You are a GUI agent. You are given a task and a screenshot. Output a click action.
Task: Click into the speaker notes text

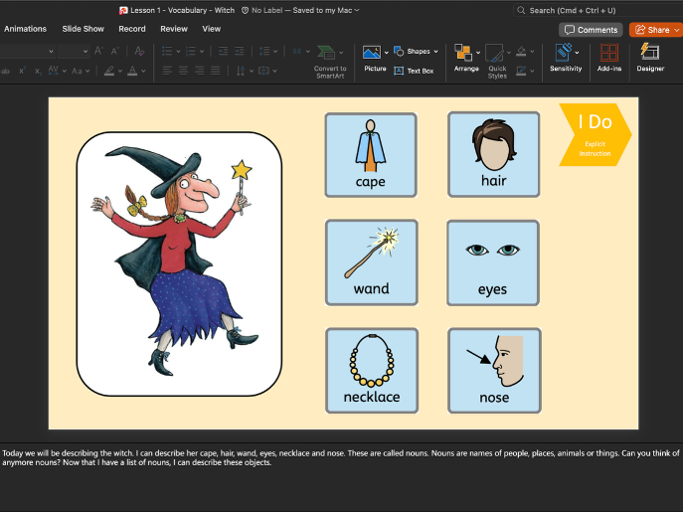341,457
